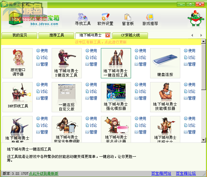Click 讨论 for DNF挤线工具
The image size is (207, 177).
pos(42,91)
